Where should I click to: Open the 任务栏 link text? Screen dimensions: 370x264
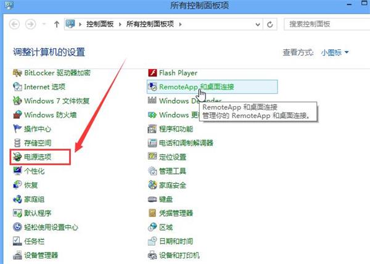coord(34,241)
